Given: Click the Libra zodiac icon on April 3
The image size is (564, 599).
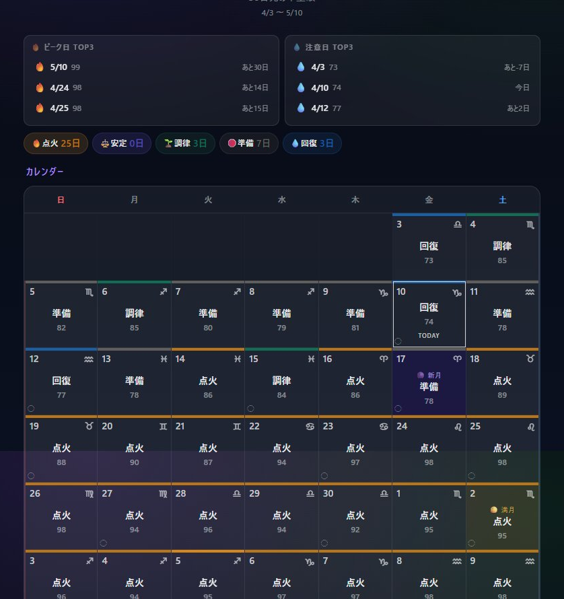Looking at the screenshot, I should [458, 225].
